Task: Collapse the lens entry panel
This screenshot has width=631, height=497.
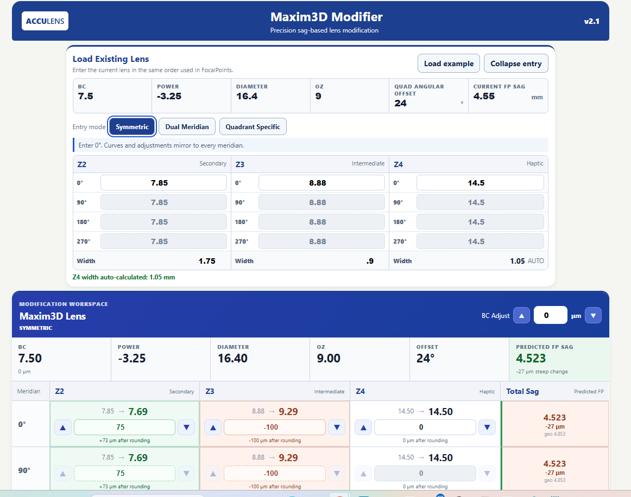Action: [x=516, y=63]
